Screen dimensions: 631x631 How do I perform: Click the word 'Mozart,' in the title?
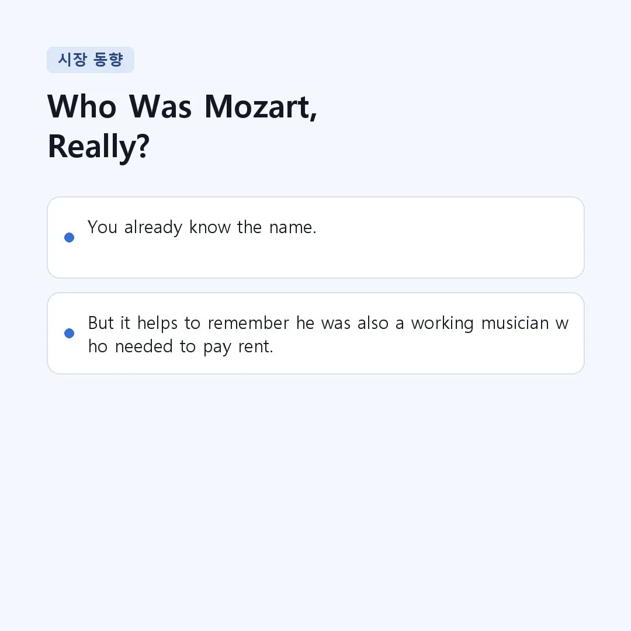(x=261, y=107)
